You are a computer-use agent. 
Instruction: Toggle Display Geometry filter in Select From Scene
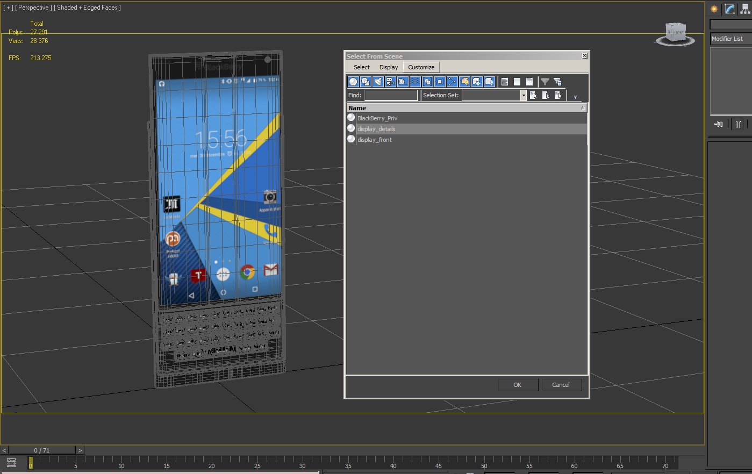tap(353, 82)
